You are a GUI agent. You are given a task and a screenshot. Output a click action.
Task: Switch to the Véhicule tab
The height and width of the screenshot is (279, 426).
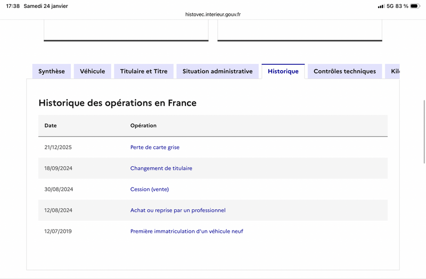pos(93,71)
